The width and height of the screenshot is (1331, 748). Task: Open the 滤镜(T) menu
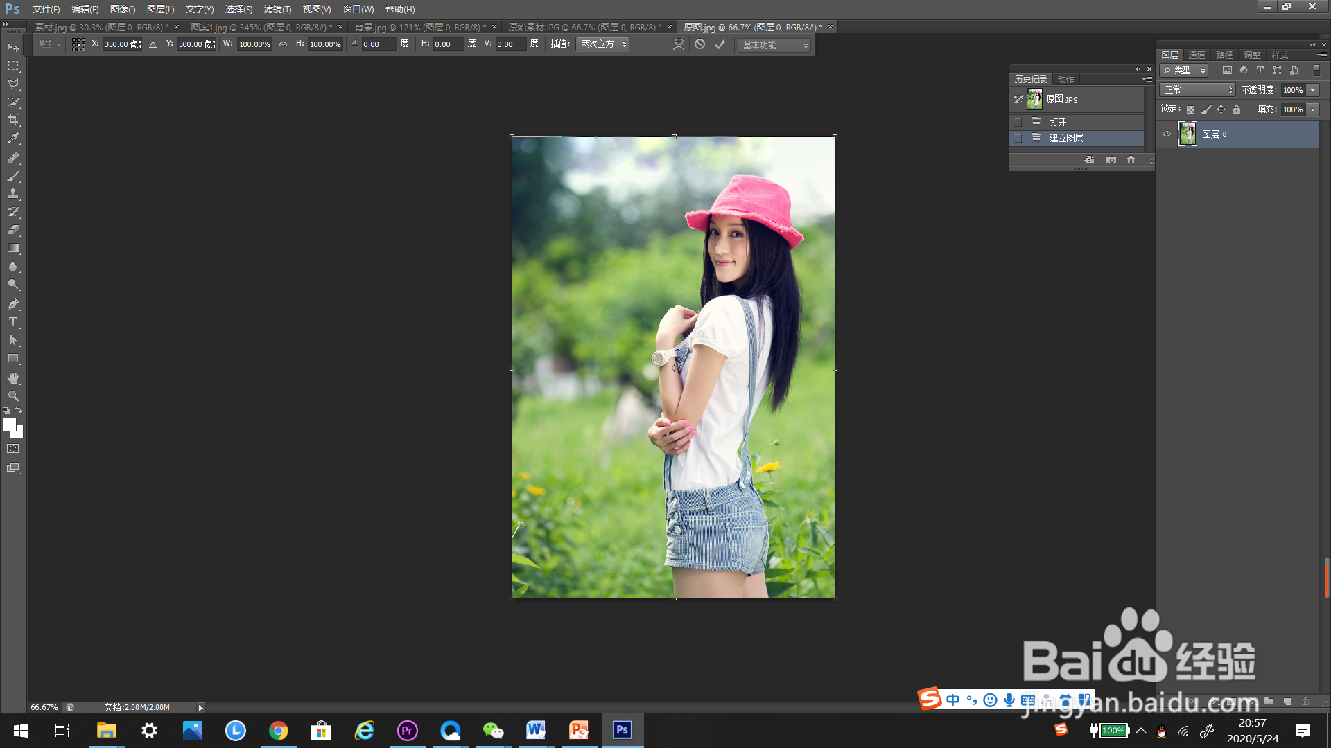[277, 9]
